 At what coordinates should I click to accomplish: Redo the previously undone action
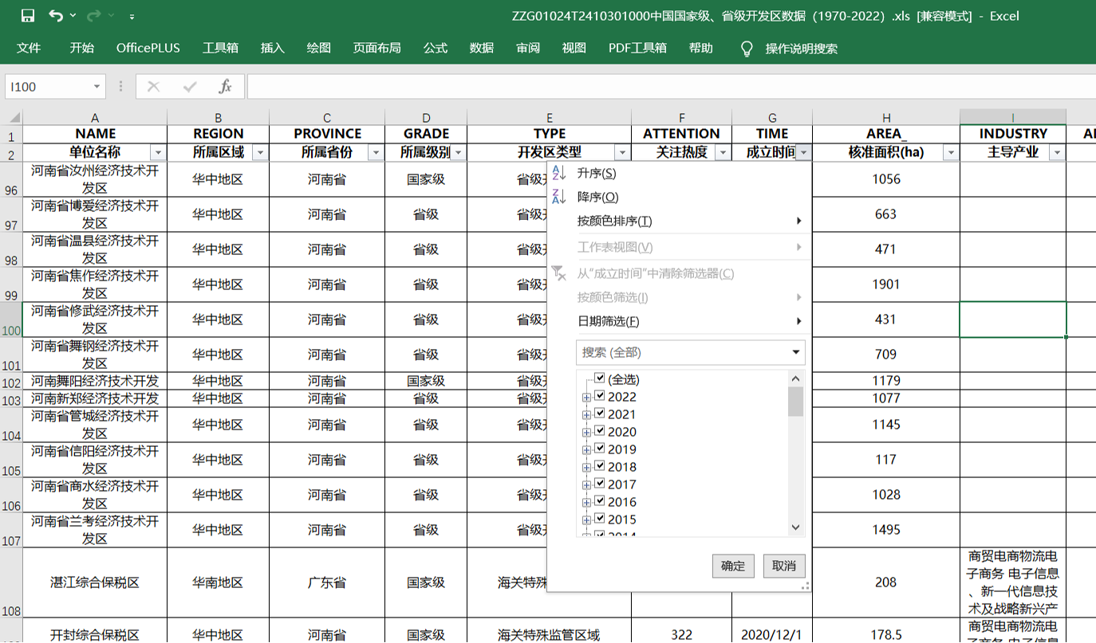pyautogui.click(x=94, y=16)
